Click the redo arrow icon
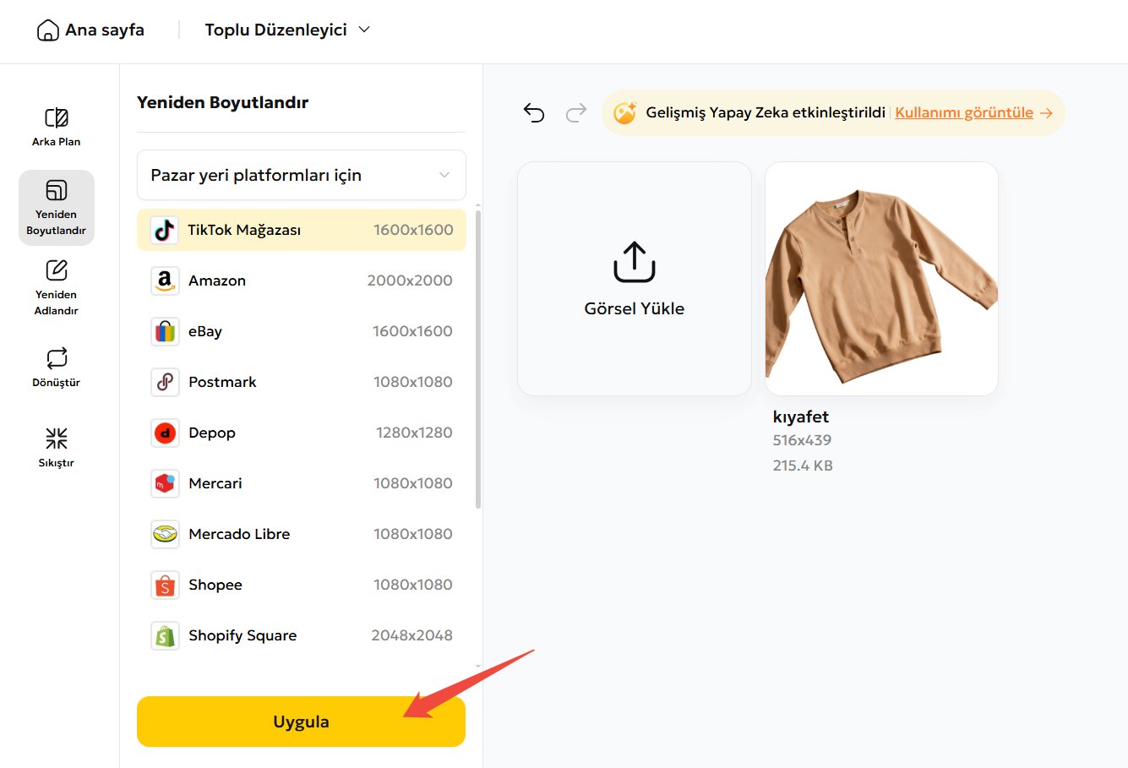 (576, 113)
